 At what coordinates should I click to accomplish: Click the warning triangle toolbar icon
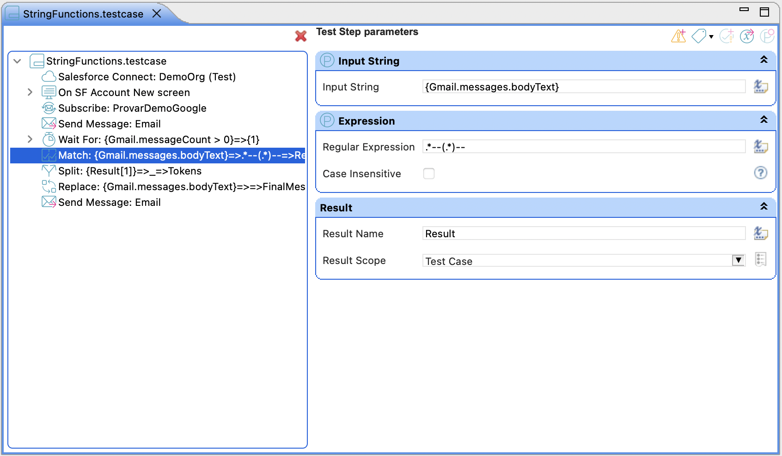(x=678, y=36)
